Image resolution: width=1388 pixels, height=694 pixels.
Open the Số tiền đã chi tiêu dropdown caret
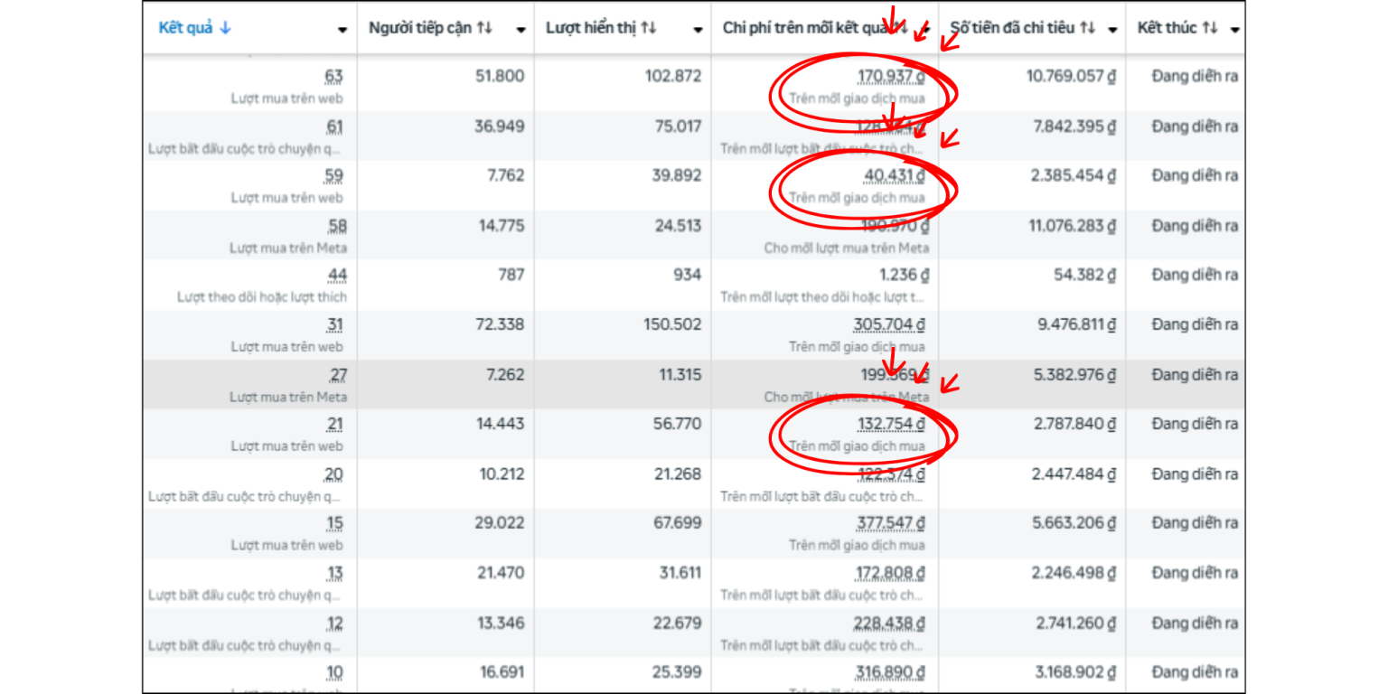pyautogui.click(x=1112, y=30)
